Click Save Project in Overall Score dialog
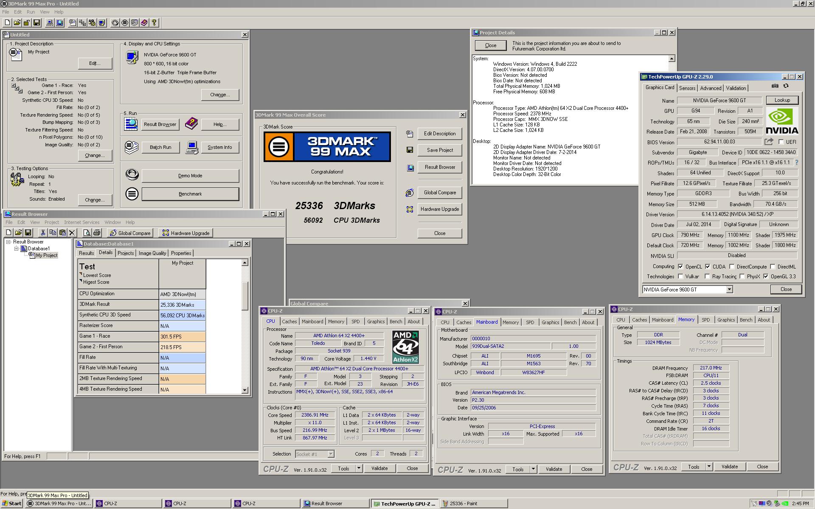815x509 pixels. (440, 150)
